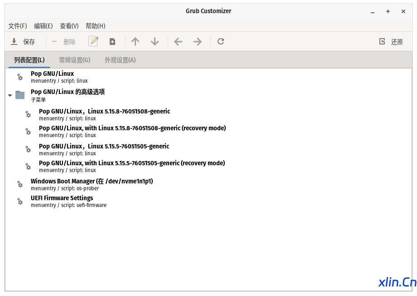Click the left arrow toolbar icon
The width and height of the screenshot is (417, 296).
[178, 42]
